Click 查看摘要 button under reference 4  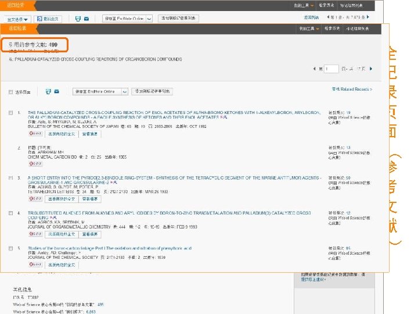pos(90,234)
